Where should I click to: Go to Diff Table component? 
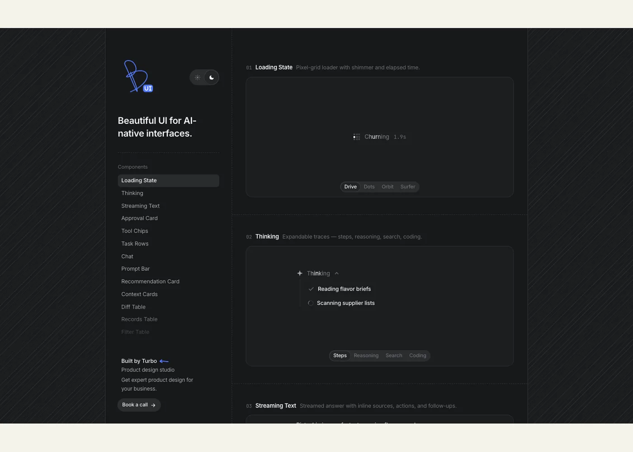tap(169, 307)
